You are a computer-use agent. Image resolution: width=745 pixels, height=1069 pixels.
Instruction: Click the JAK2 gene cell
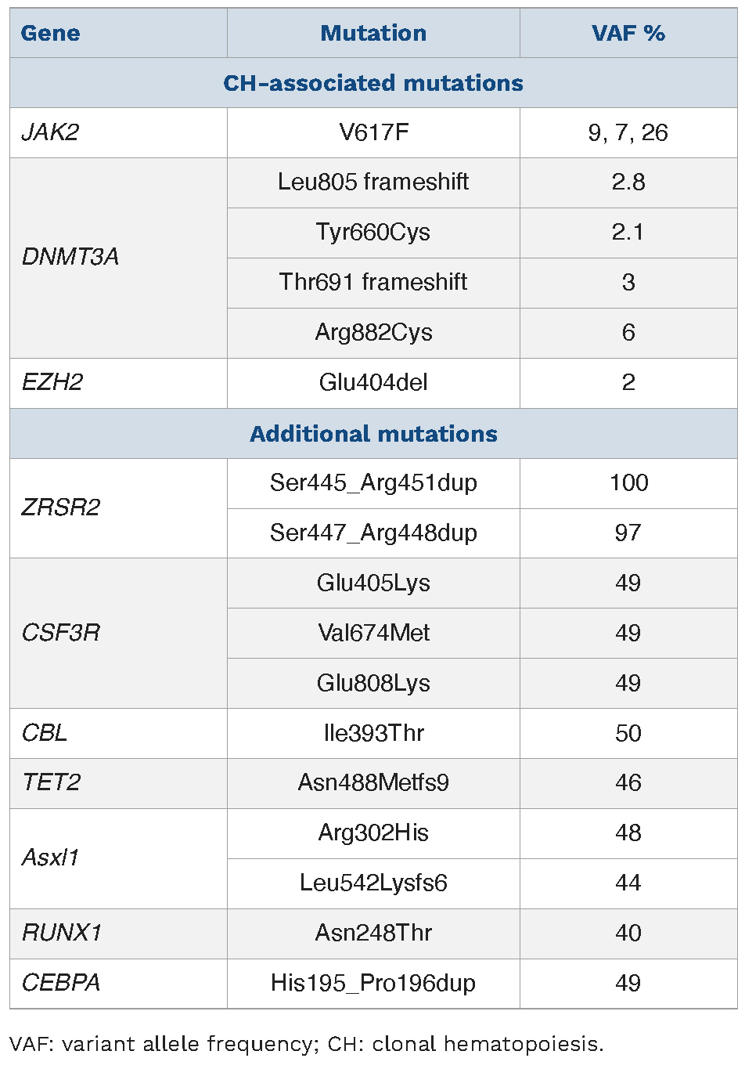[x=51, y=132]
